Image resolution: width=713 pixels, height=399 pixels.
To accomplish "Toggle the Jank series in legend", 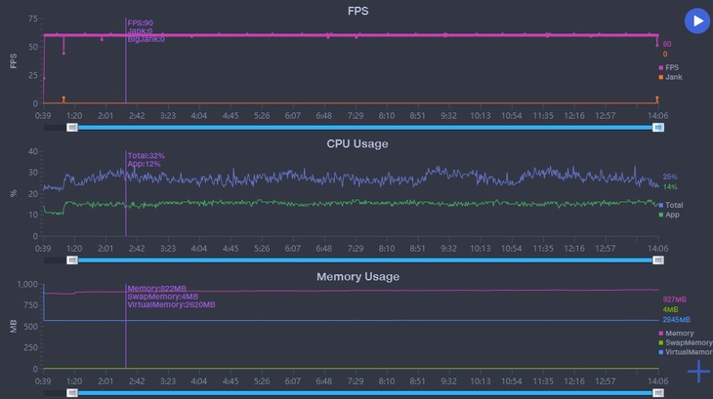I will tap(671, 77).
